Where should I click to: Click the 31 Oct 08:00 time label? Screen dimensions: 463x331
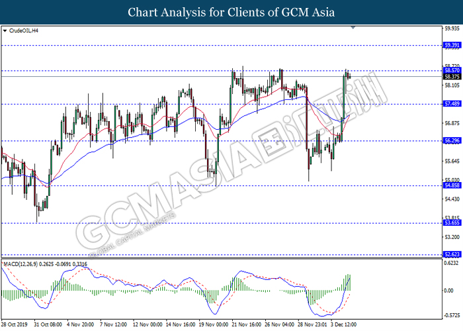pos(48,324)
